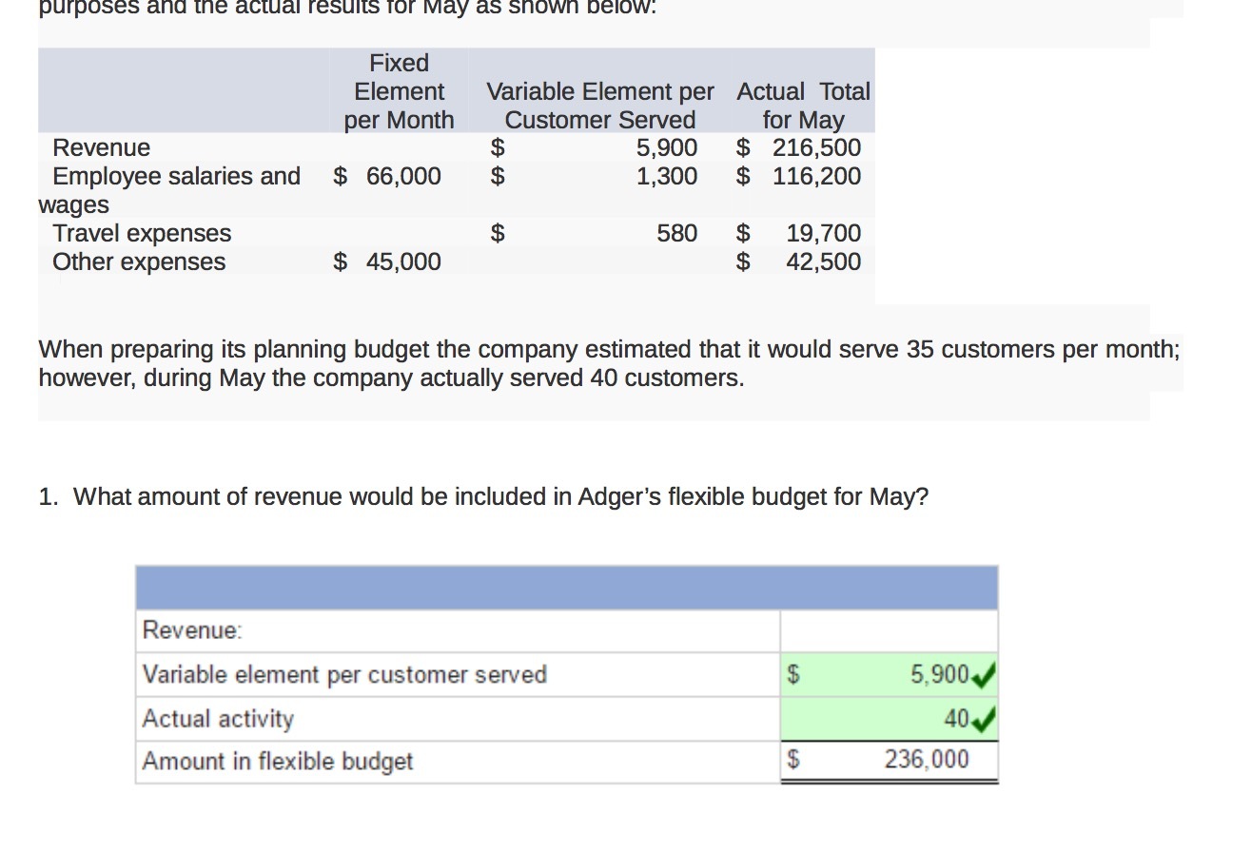Click the Actual activity value cell showing 40

[x=885, y=719]
